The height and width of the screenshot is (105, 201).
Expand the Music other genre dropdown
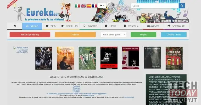click(113, 35)
